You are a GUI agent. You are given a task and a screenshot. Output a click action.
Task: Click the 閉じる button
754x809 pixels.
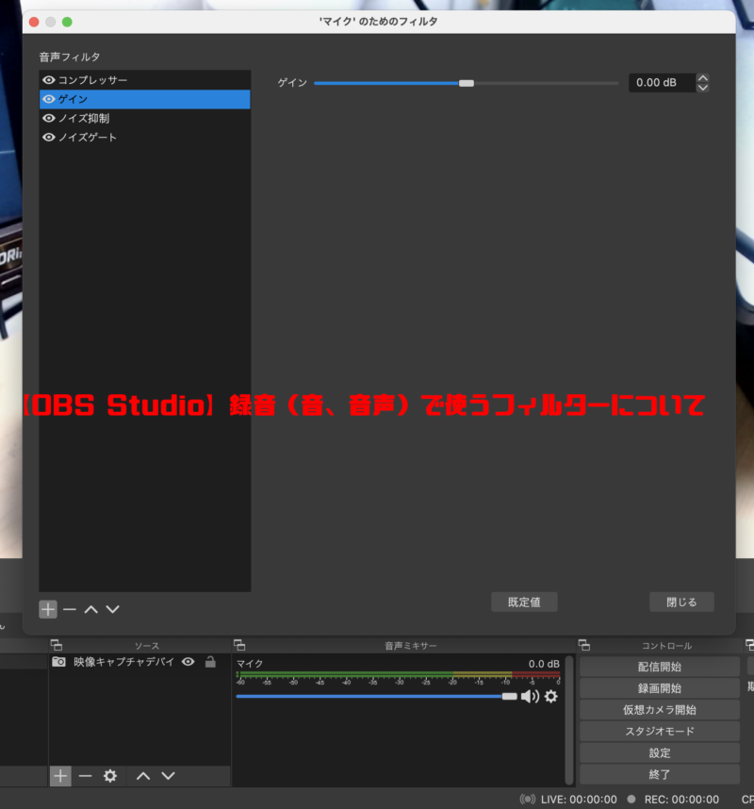[681, 603]
